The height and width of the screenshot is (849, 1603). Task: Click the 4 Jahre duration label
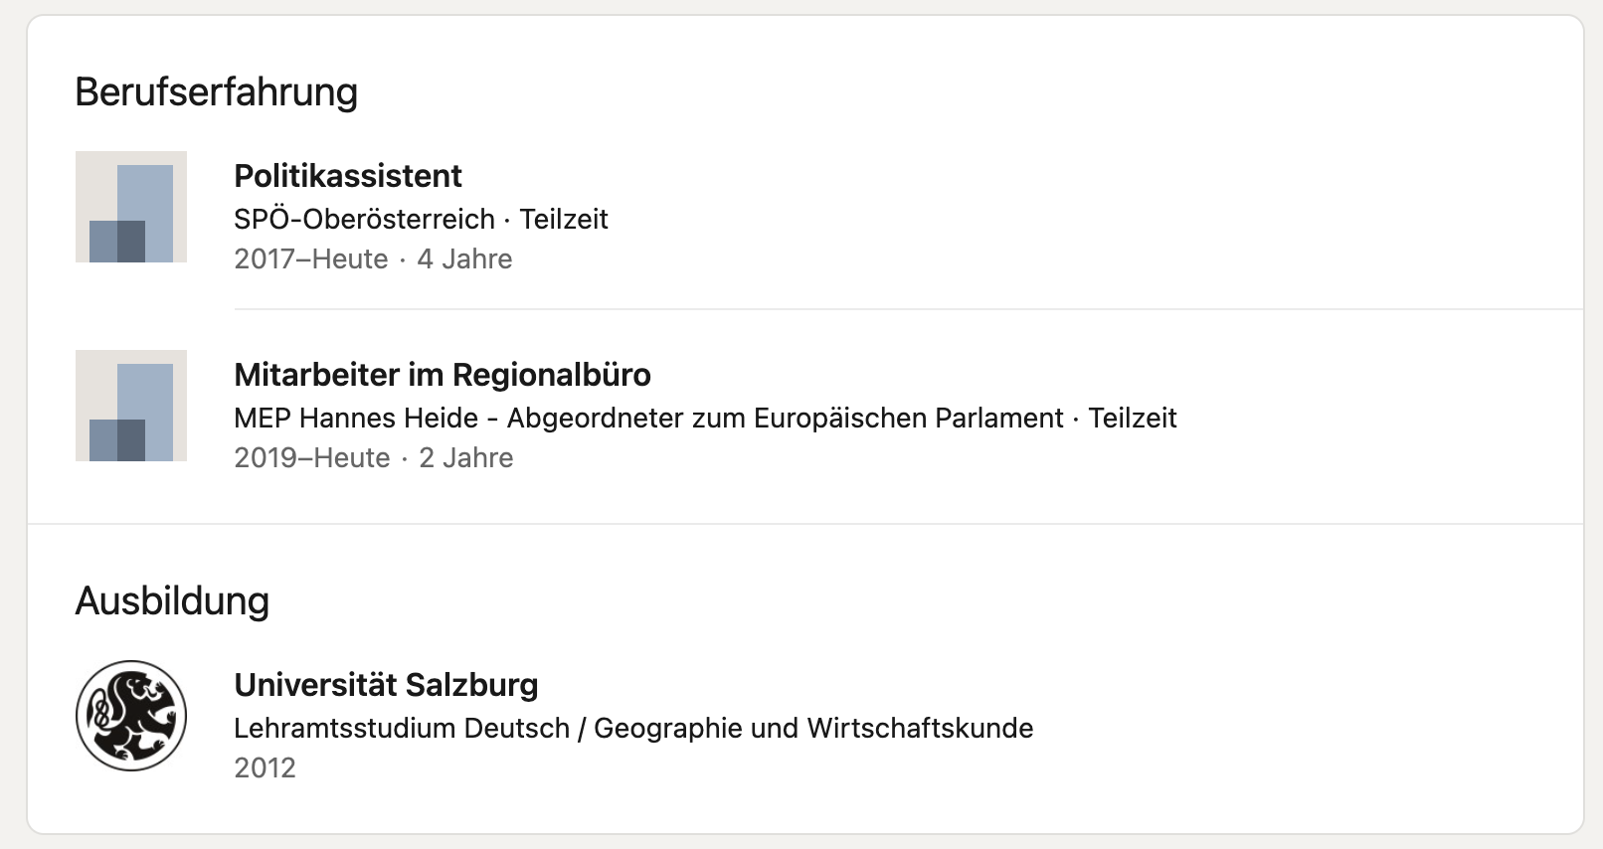click(x=464, y=258)
